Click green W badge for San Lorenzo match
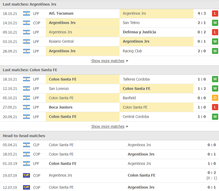Screen dimensions: 219x191 (x=215, y=89)
